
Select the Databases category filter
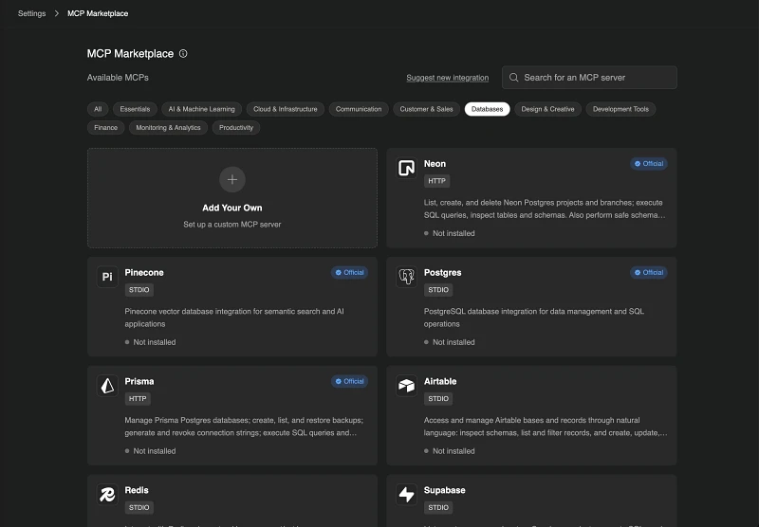(487, 109)
